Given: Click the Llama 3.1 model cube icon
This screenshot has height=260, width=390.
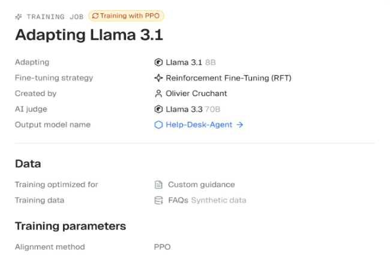Looking at the screenshot, I should pos(158,62).
